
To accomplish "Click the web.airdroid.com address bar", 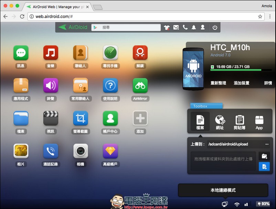I will 146,16.
